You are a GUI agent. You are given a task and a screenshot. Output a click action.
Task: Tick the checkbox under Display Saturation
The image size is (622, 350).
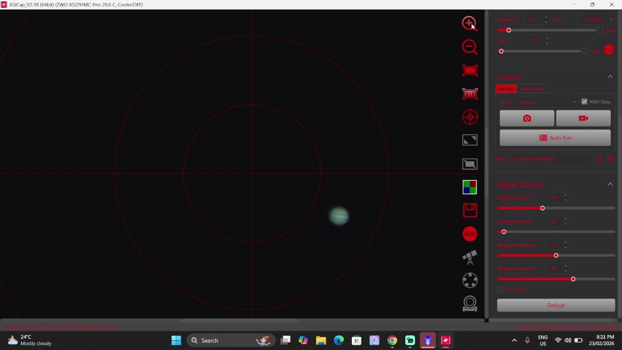point(501,289)
